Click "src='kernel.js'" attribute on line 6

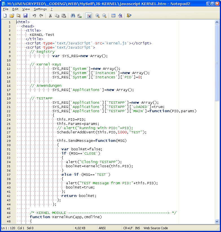pyautogui.click(x=112, y=43)
